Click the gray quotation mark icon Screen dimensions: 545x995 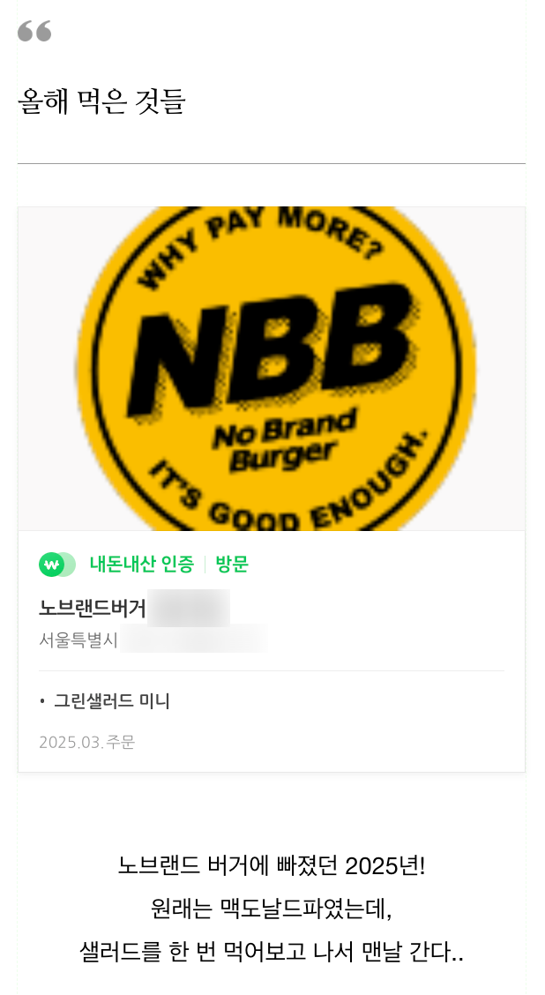coord(34,31)
